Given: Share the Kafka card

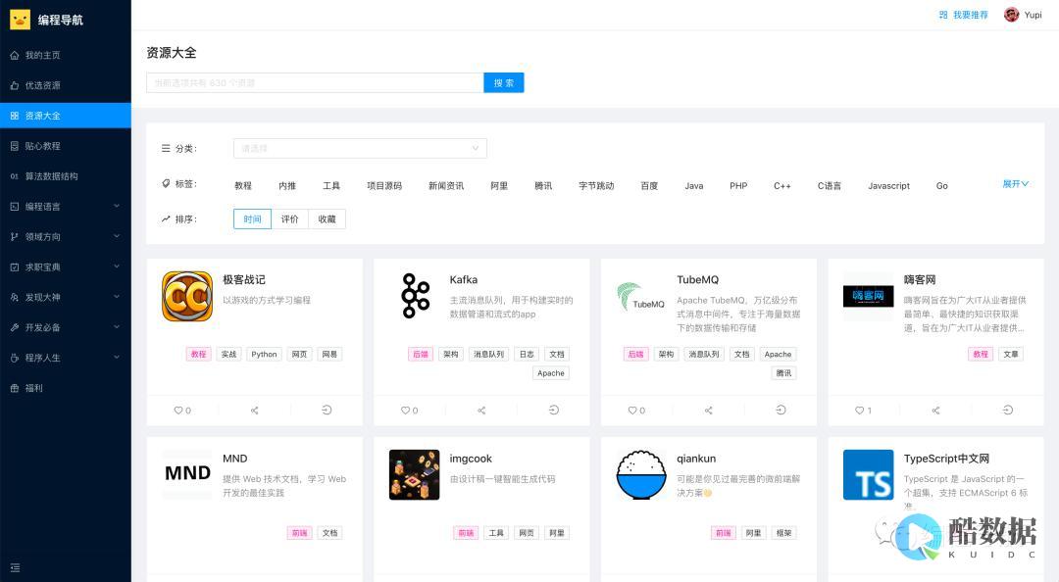Looking at the screenshot, I should click(x=481, y=410).
